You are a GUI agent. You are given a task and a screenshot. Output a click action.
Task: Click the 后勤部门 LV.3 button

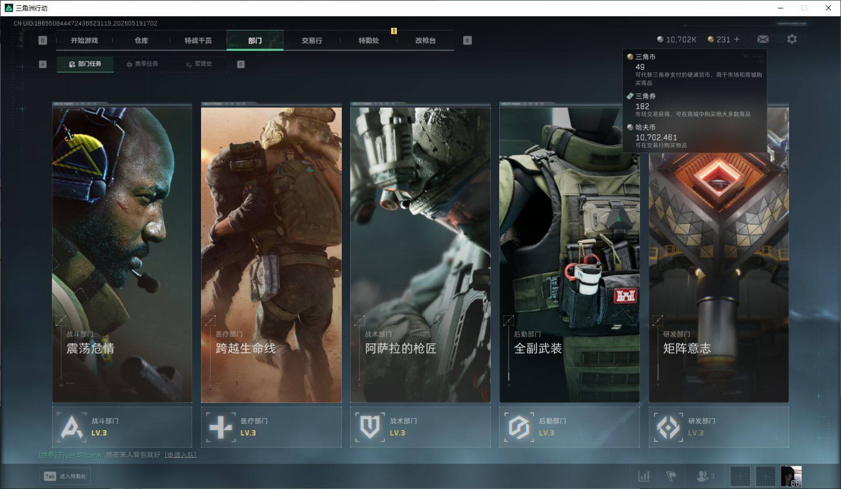[570, 427]
